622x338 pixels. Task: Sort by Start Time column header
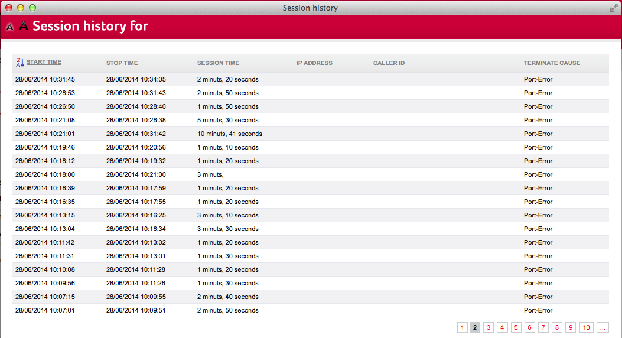pos(44,62)
